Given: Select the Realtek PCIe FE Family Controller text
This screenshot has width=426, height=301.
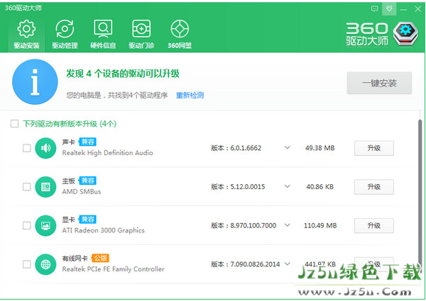Looking at the screenshot, I should 114,269.
